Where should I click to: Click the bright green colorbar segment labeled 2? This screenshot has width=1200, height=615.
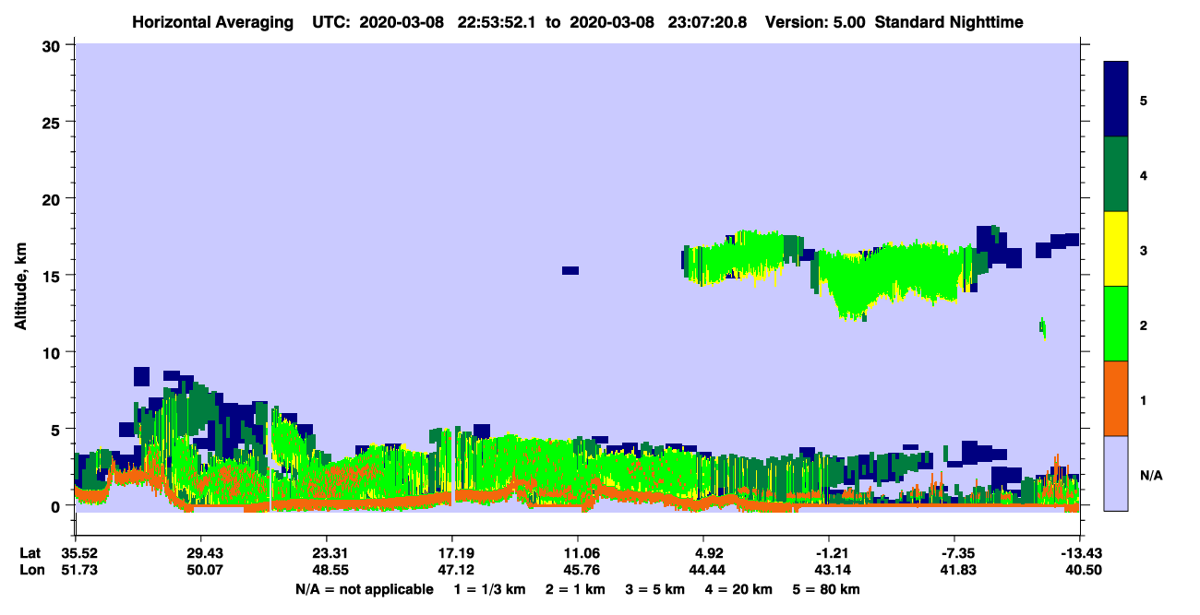pos(1116,324)
